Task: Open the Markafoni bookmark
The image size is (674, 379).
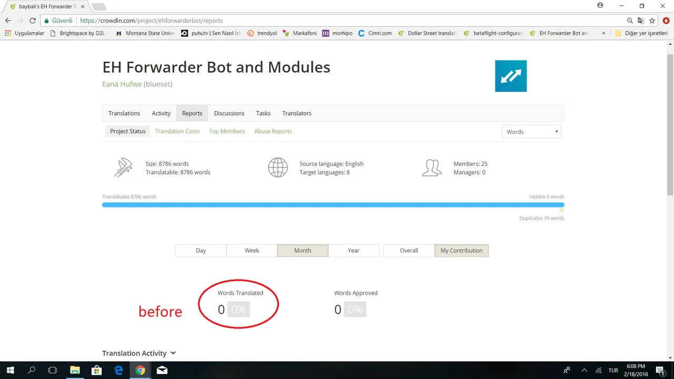Action: click(x=300, y=33)
